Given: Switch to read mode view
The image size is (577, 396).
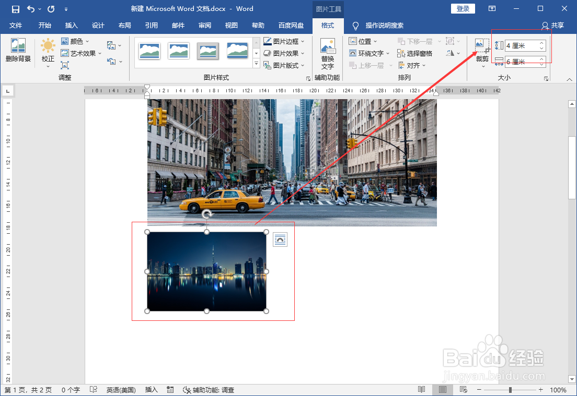Looking at the screenshot, I should click(x=422, y=390).
